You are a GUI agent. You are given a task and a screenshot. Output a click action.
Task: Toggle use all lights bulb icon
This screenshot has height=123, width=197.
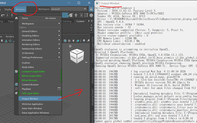click(73, 41)
